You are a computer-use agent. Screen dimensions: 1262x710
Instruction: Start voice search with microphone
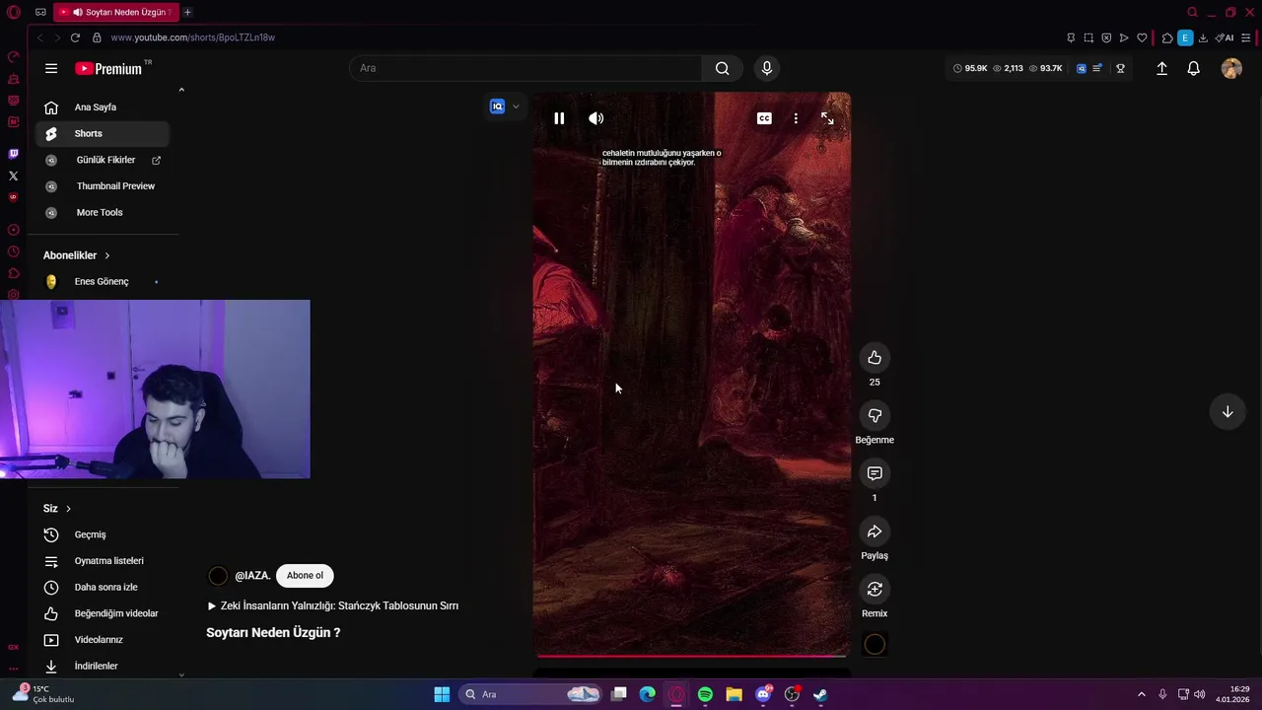pyautogui.click(x=767, y=68)
